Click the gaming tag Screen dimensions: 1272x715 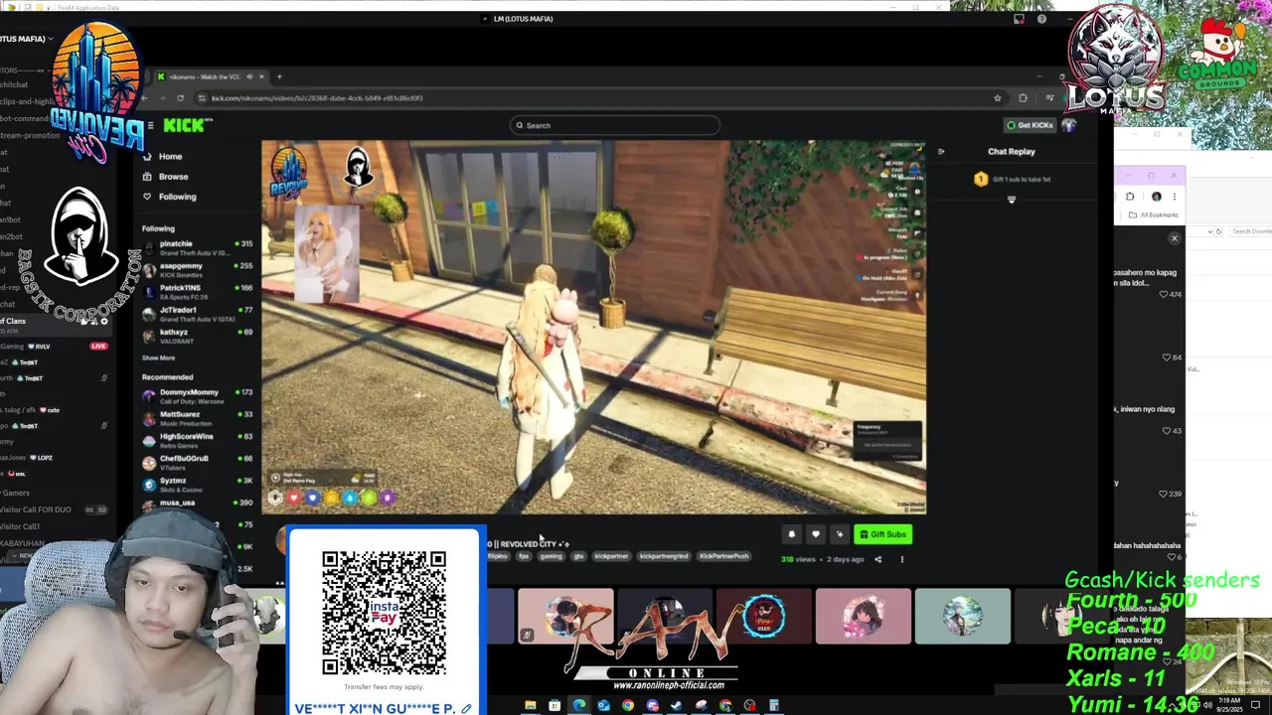click(551, 556)
